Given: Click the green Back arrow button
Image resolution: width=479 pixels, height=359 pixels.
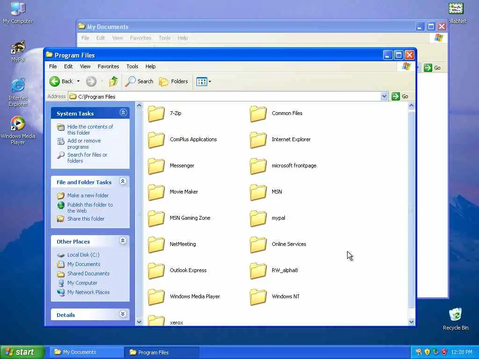Looking at the screenshot, I should pos(55,81).
